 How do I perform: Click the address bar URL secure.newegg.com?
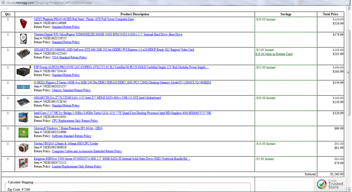[x=49, y=3]
